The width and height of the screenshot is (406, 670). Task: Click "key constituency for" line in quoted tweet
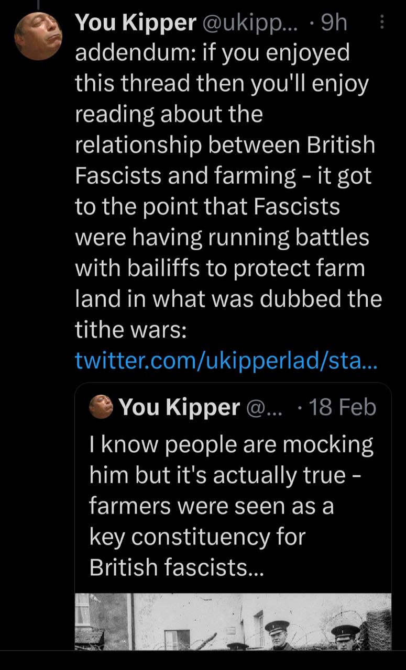click(197, 537)
